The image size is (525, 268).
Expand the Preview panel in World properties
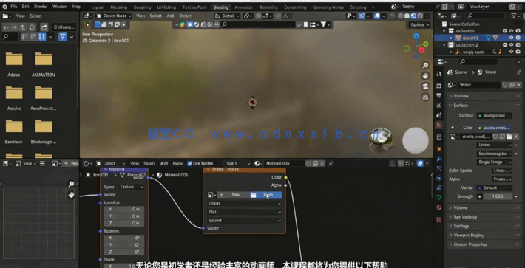484,96
